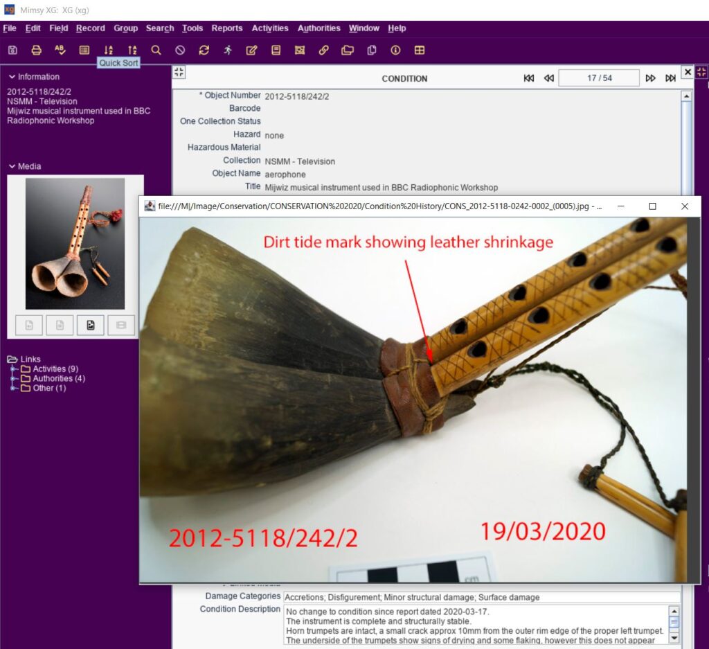Viewport: 709px width, 649px height.
Task: Open the Group menu
Action: click(126, 28)
